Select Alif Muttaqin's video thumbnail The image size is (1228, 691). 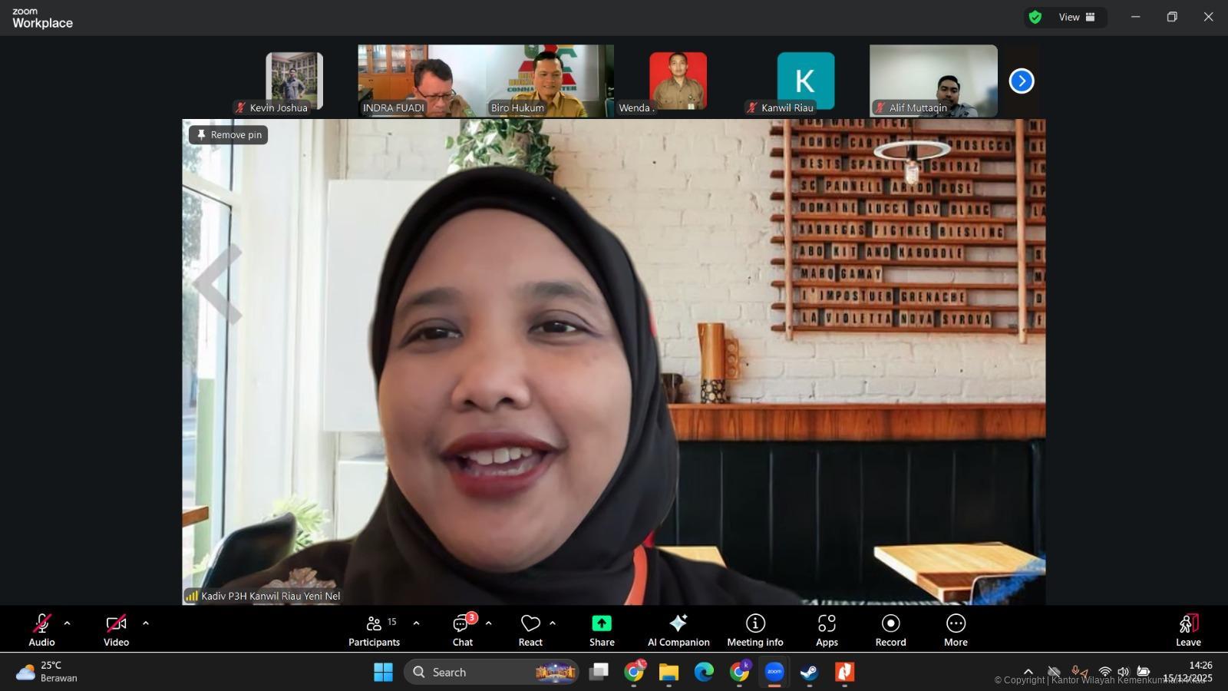933,80
